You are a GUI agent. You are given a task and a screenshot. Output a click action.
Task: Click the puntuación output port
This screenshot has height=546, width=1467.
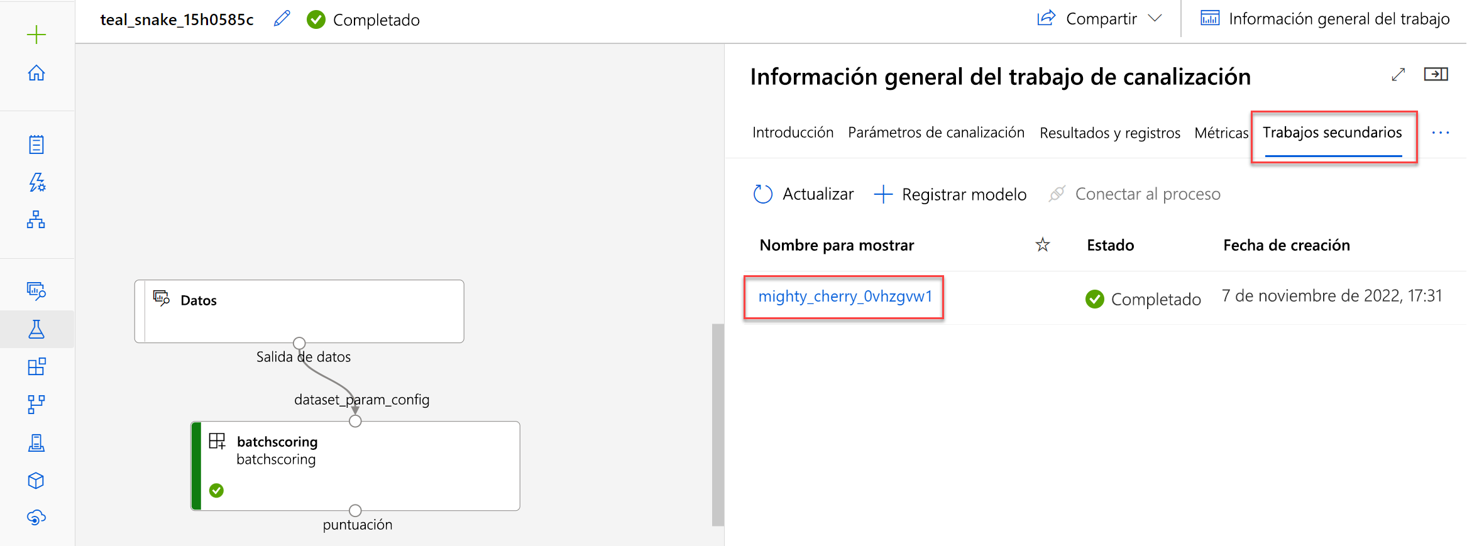[355, 510]
